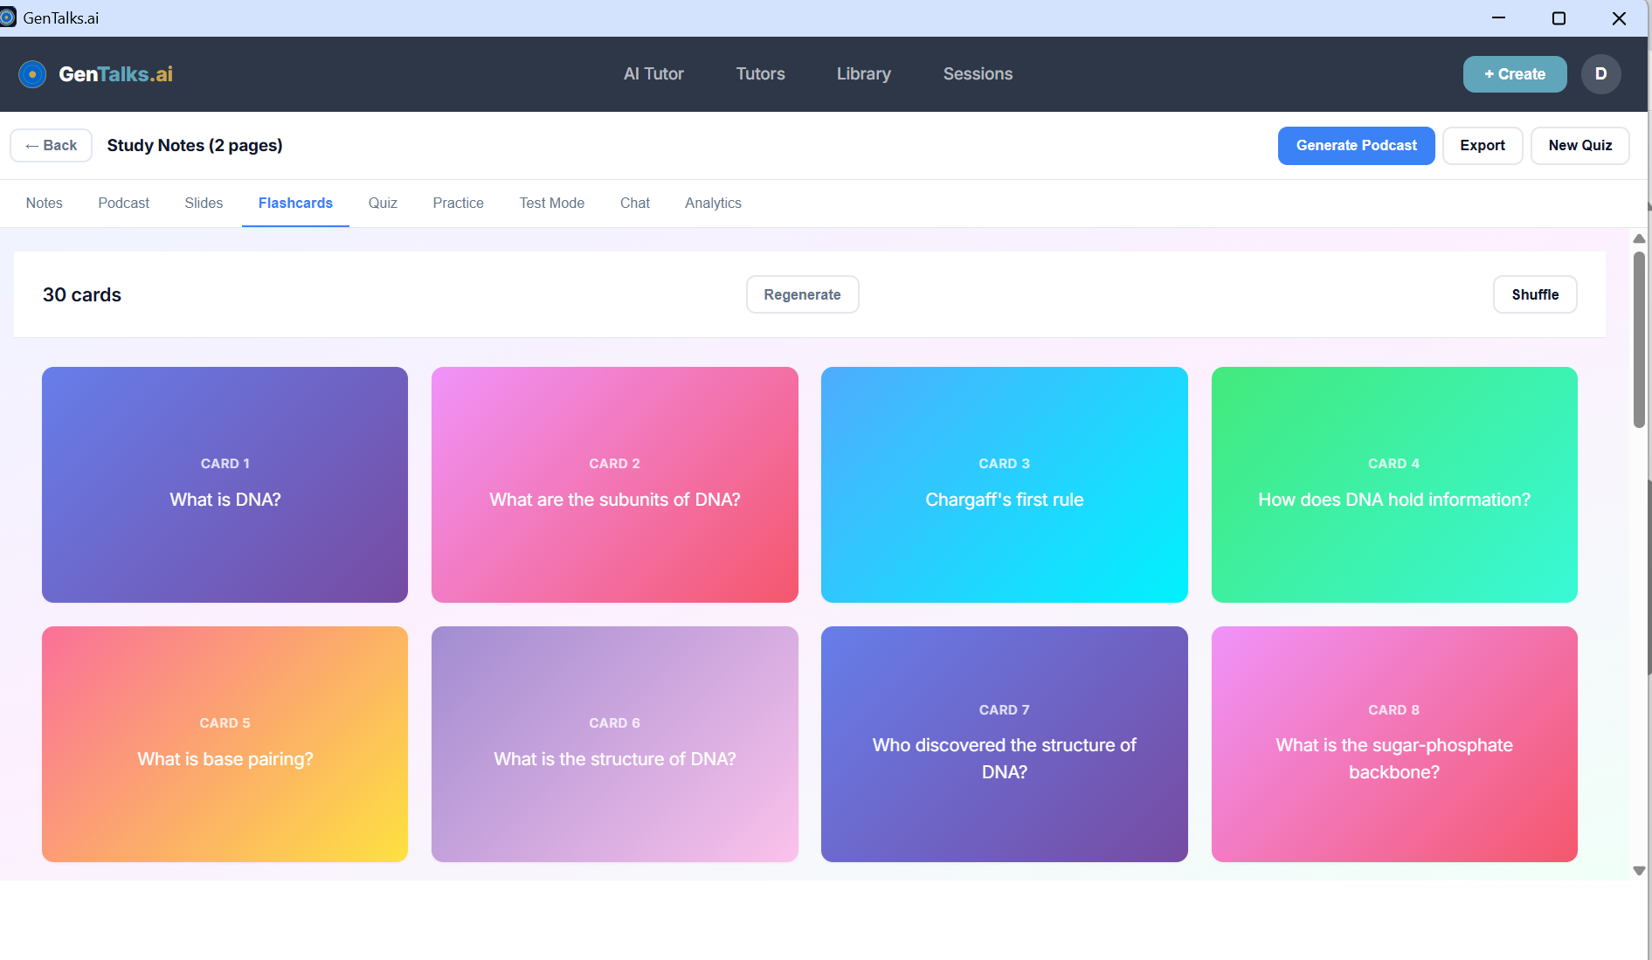Image resolution: width=1652 pixels, height=960 pixels.
Task: Switch to the Notes tab
Action: pos(45,204)
